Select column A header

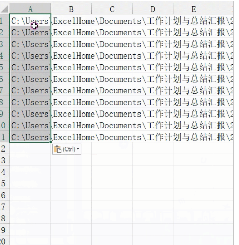point(30,9)
